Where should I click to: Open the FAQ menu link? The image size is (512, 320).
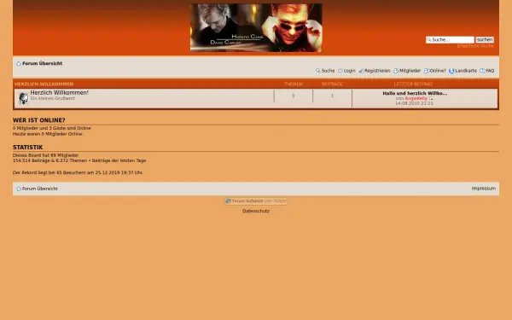pos(490,71)
